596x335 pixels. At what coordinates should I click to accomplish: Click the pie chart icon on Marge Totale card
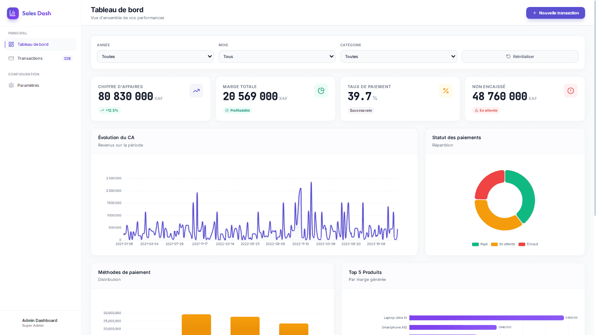click(x=321, y=90)
